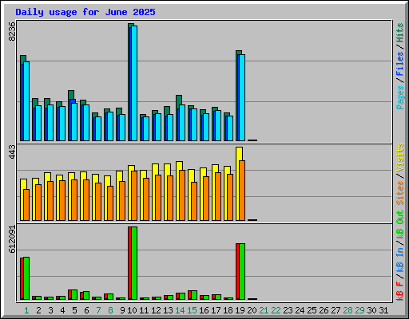This screenshot has width=409, height=319.
Task: Click the orange sites bar for day 7
Action: pos(98,202)
